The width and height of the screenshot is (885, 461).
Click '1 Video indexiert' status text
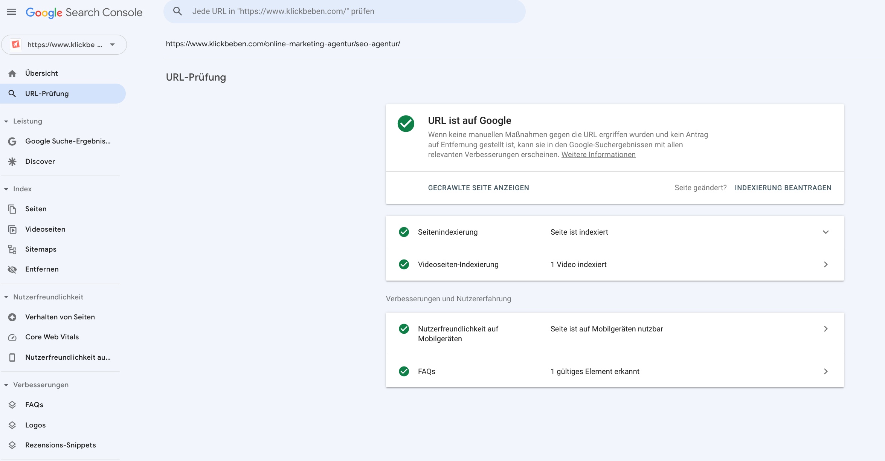[x=578, y=264]
